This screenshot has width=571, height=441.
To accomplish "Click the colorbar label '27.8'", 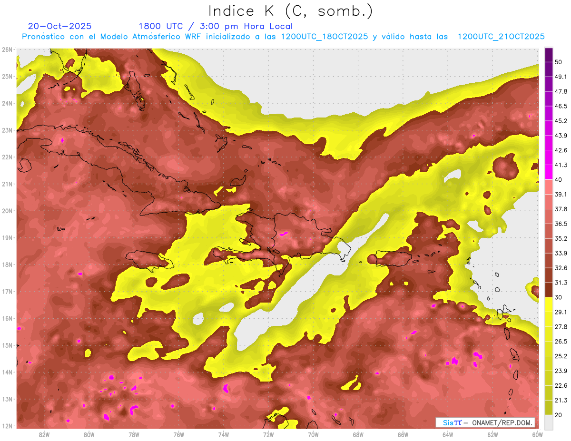I will tap(561, 327).
